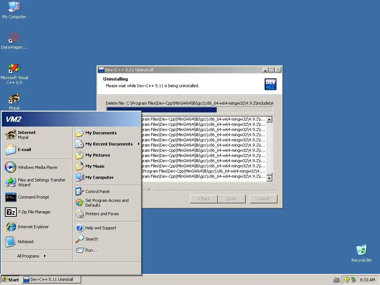Select Dev-C++ 5.11 Uninstall taskbar button
380x285 pixels.
pos(52,279)
